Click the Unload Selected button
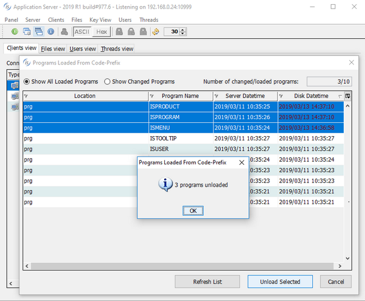Screen dimensions: 365x301 [x=280, y=282]
